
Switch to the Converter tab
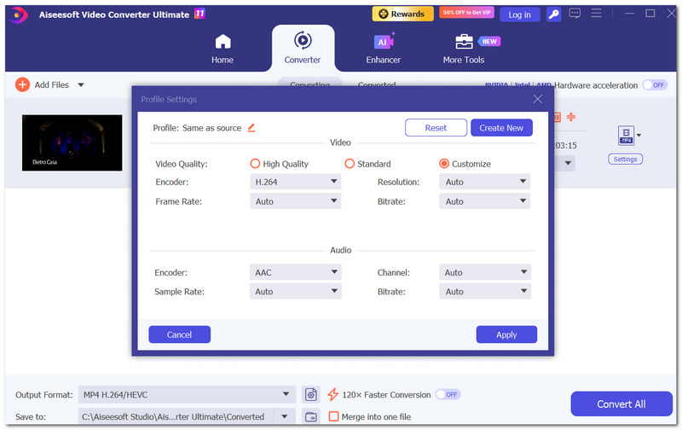303,48
